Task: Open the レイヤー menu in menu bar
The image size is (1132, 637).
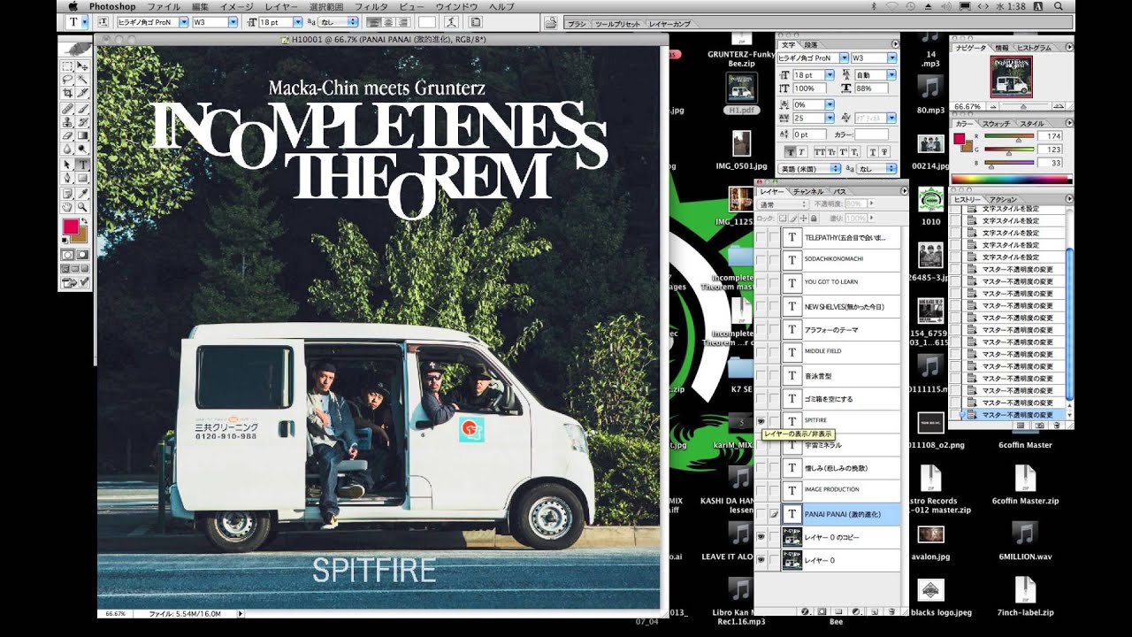Action: [x=281, y=6]
